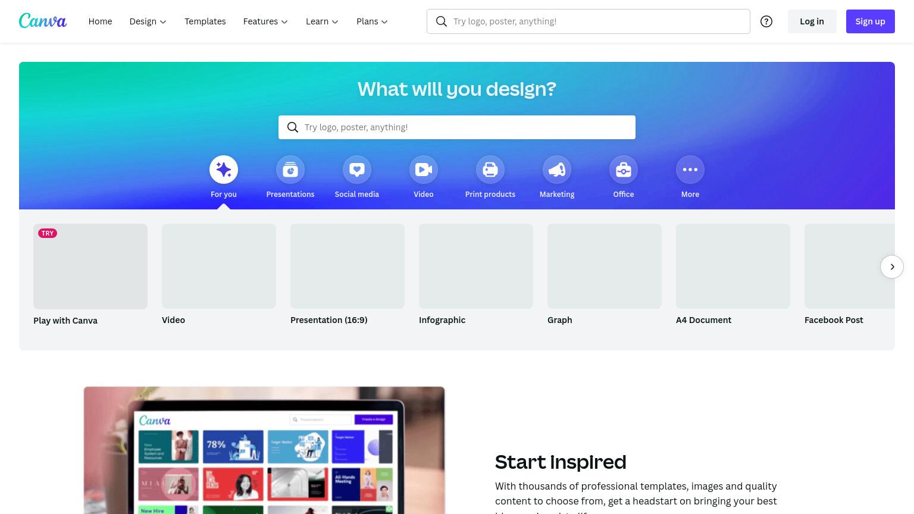Focus the header search input field
Viewport: 914px width, 514px height.
[x=589, y=21]
